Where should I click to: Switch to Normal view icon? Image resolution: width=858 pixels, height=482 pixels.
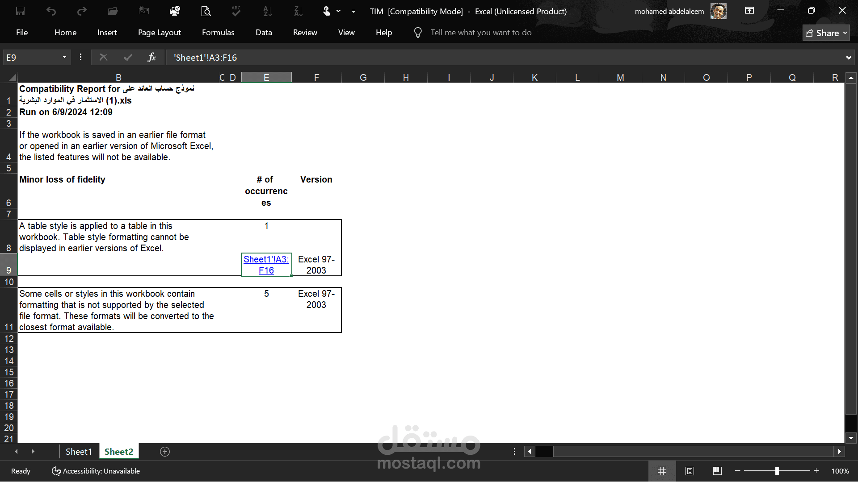[662, 471]
